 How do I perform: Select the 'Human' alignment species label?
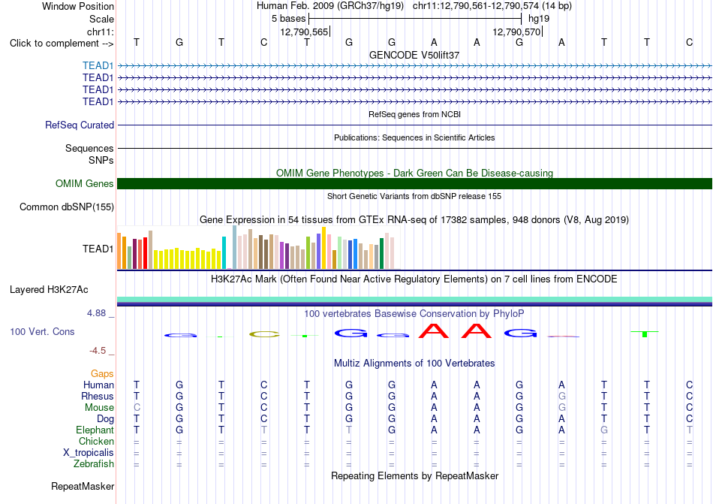(98, 385)
